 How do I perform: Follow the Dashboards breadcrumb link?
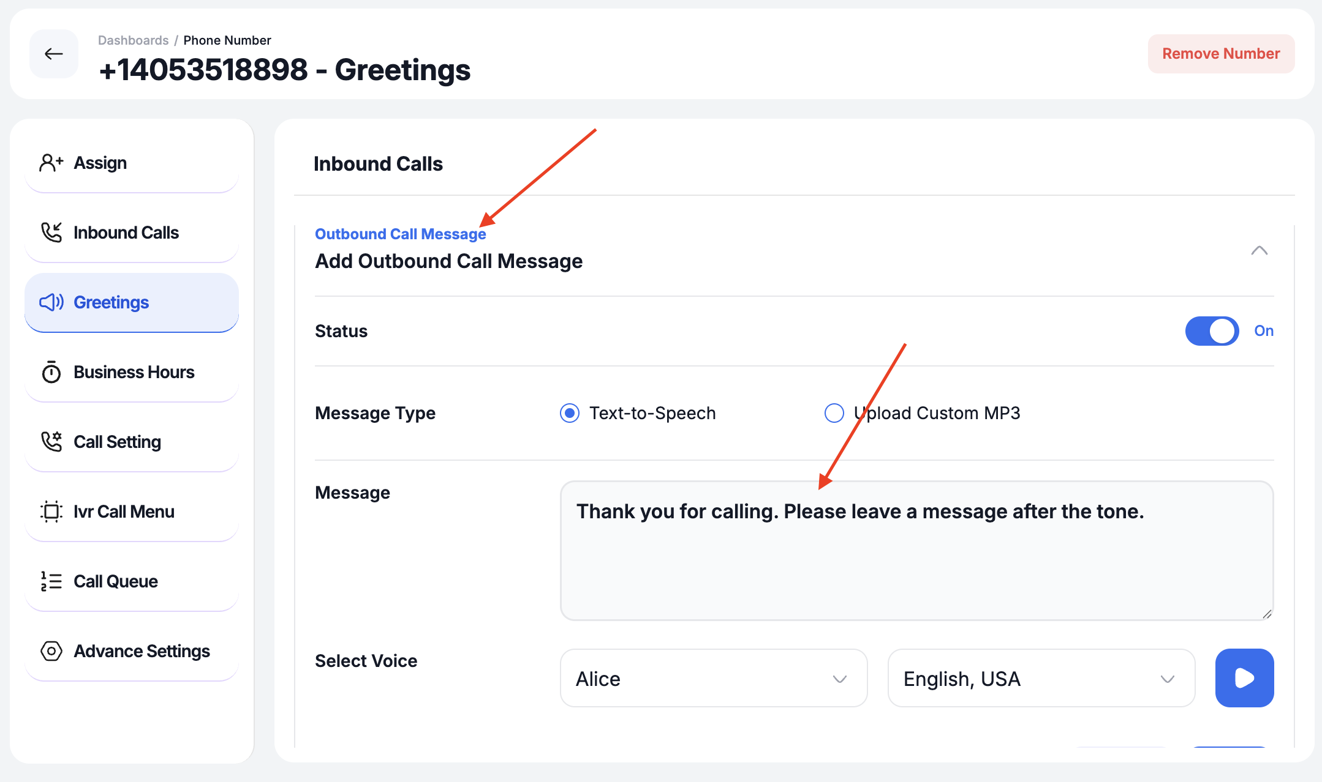133,40
